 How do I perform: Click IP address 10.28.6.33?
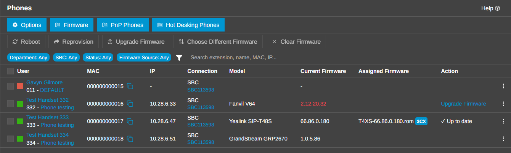[x=163, y=104]
